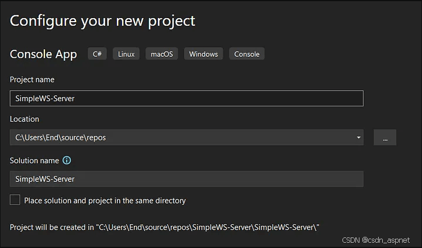Click the Linux platform tag
The image size is (422, 248).
(x=126, y=54)
